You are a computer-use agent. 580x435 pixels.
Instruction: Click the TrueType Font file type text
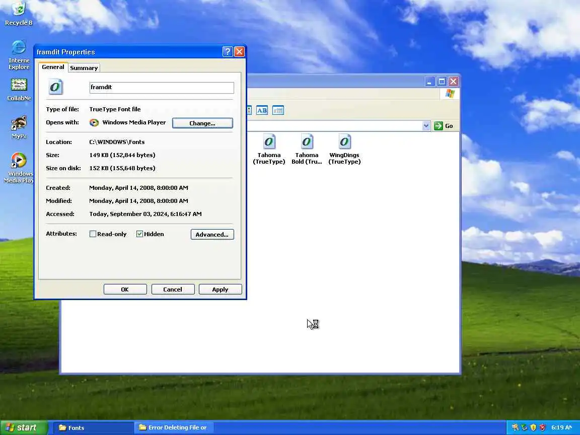(115, 109)
